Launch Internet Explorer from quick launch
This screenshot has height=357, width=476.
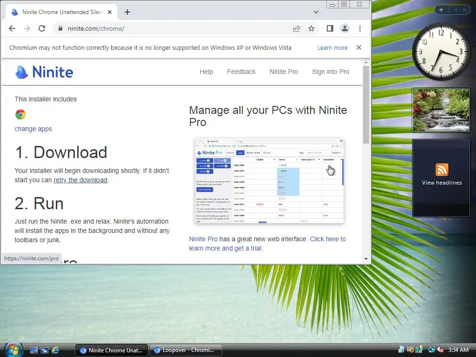click(55, 350)
